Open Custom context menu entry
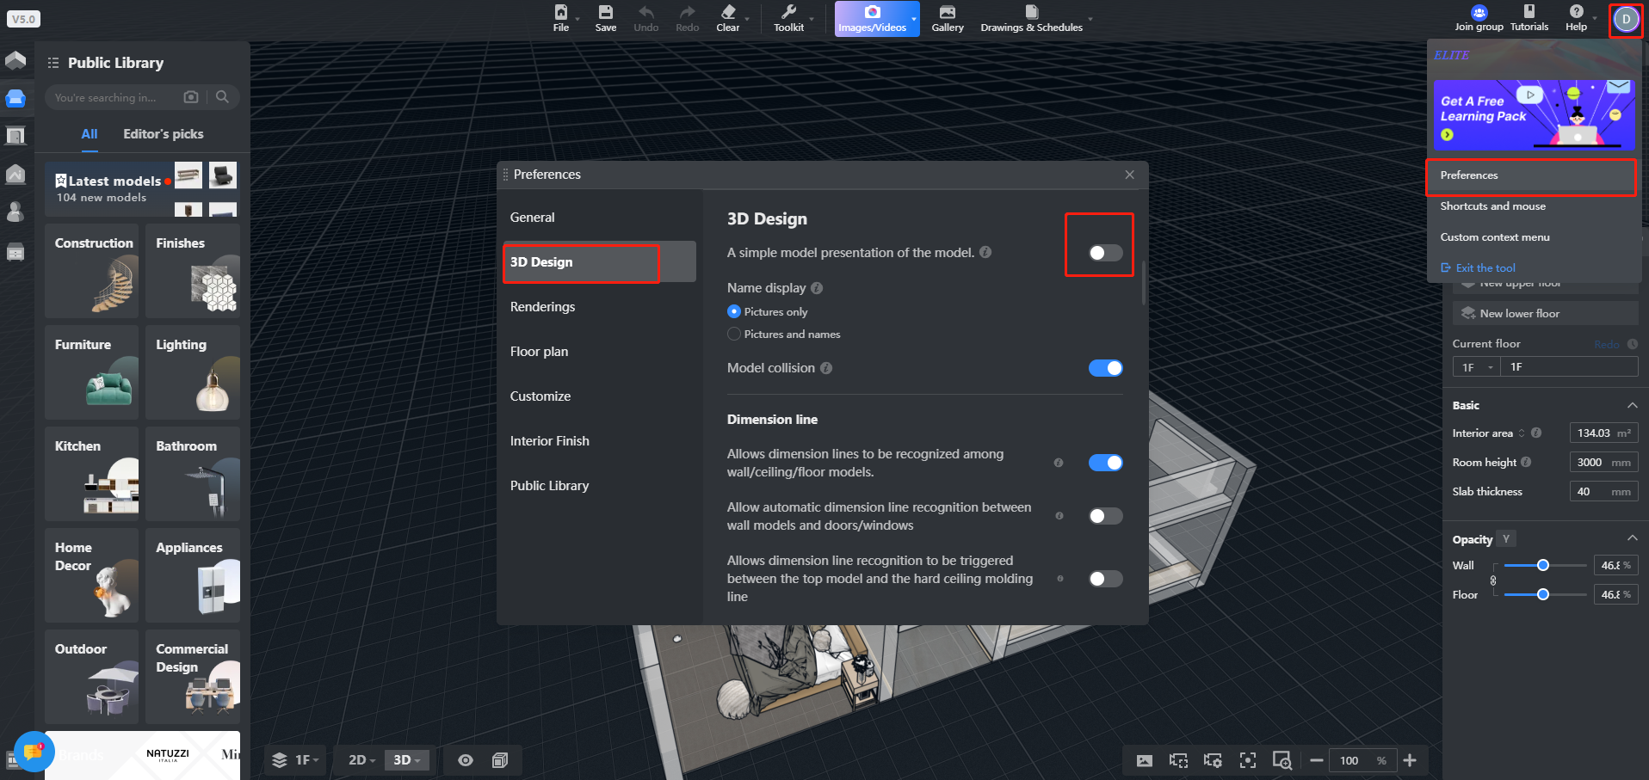 coord(1532,237)
